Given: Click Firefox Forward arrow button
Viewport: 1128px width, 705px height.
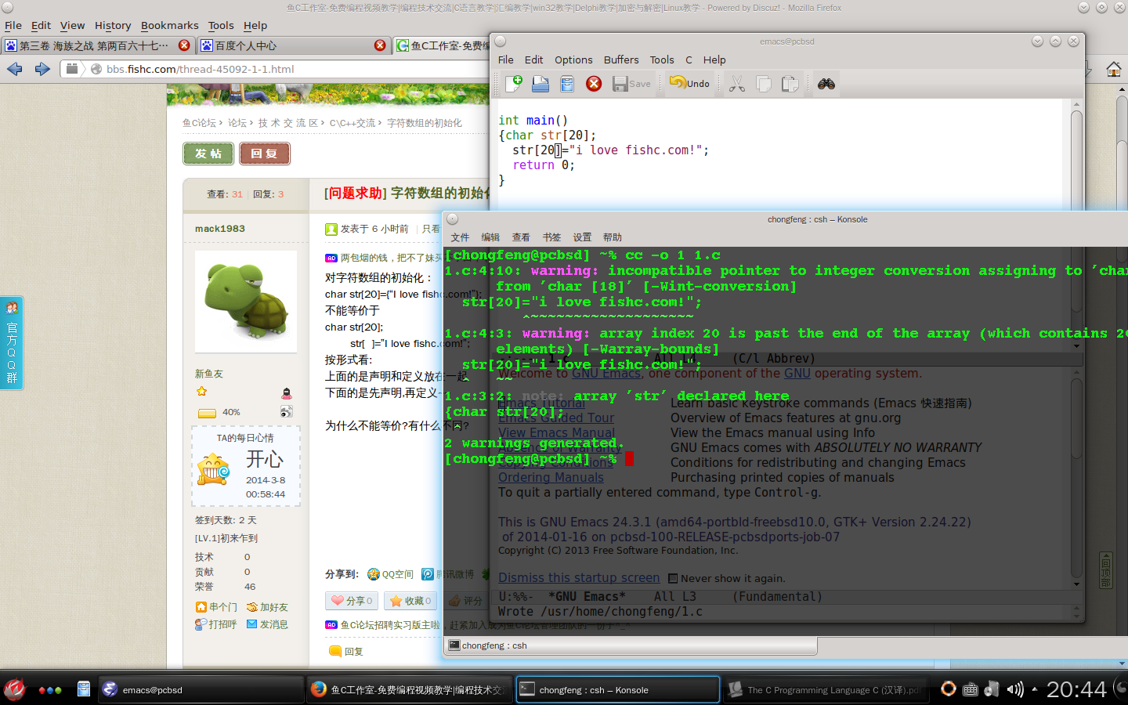Looking at the screenshot, I should tap(42, 69).
